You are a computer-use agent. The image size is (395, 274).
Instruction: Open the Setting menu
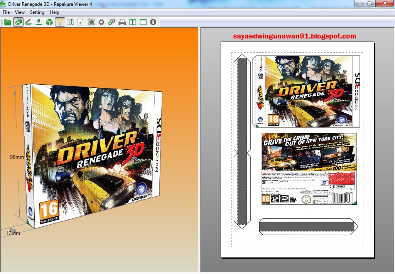[x=37, y=12]
